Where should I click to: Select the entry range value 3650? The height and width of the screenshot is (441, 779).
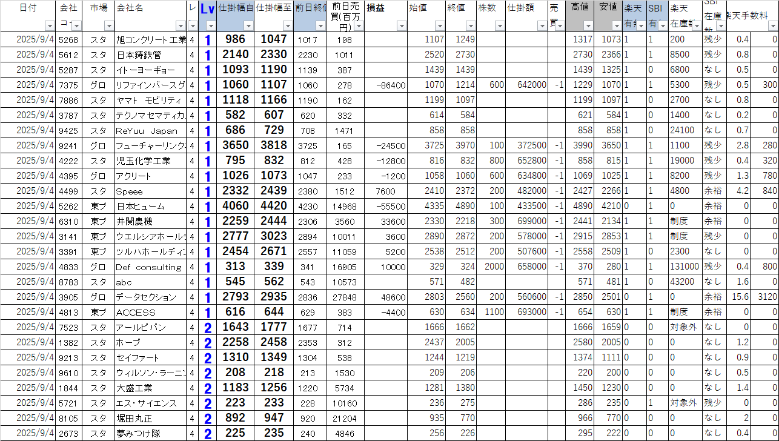pos(236,145)
